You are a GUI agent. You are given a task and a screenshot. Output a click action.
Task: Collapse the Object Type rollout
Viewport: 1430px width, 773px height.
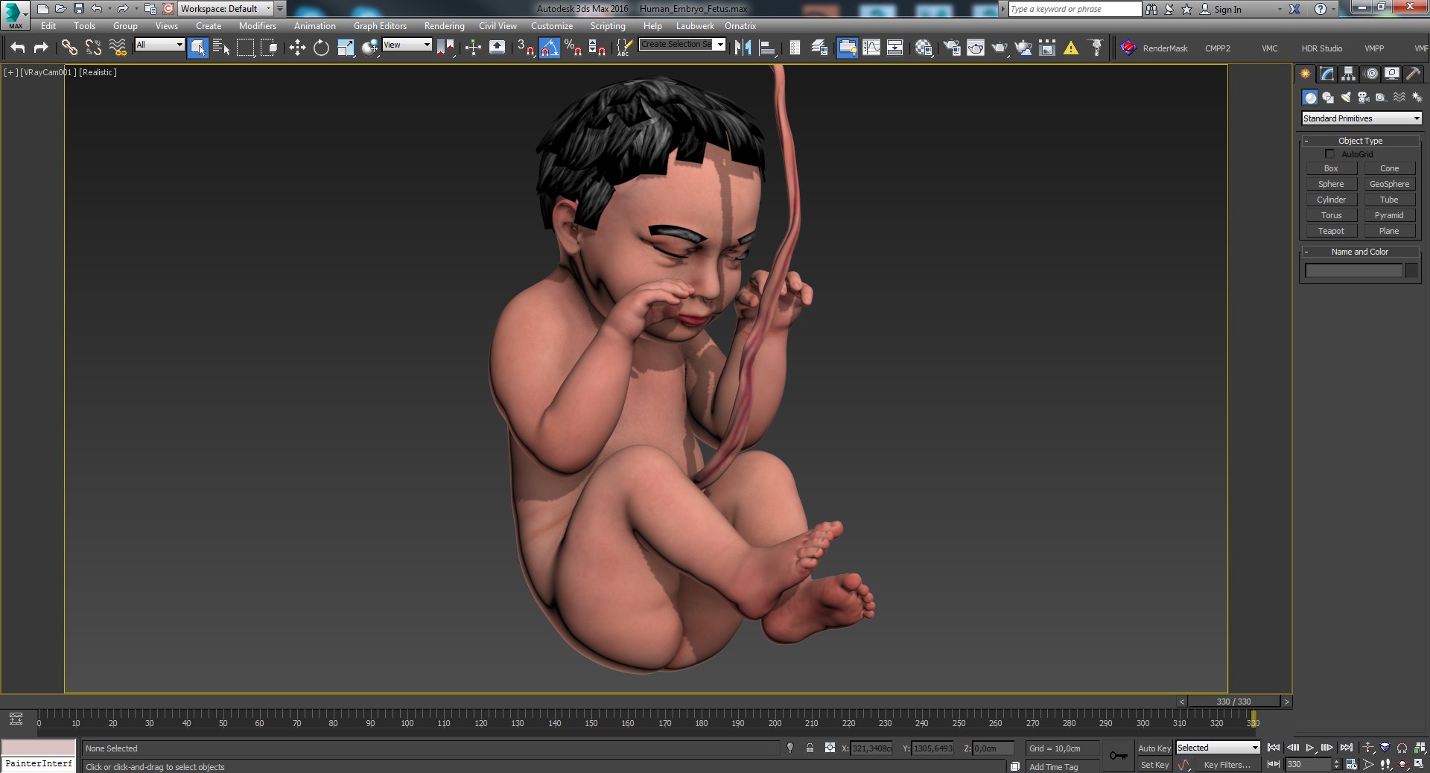click(1360, 141)
